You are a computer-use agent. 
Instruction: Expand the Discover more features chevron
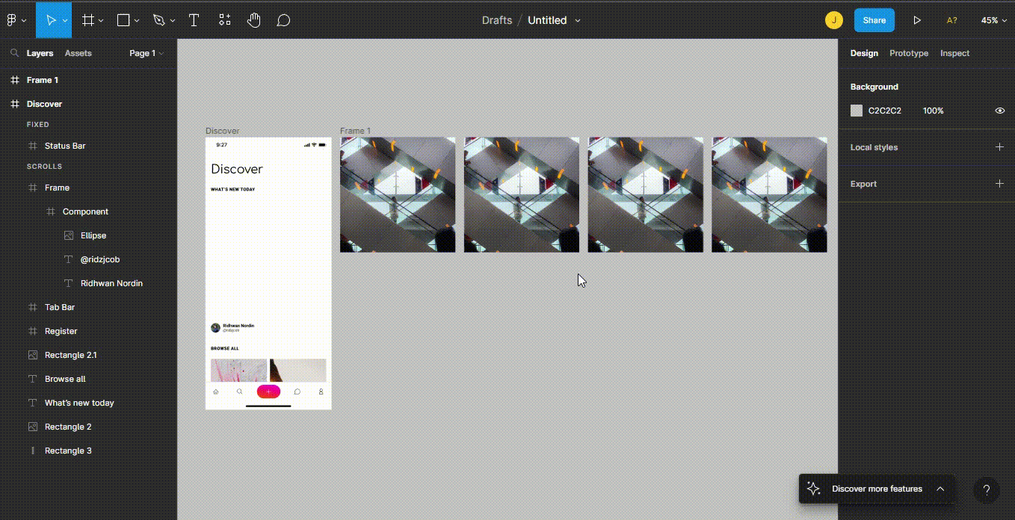(940, 489)
